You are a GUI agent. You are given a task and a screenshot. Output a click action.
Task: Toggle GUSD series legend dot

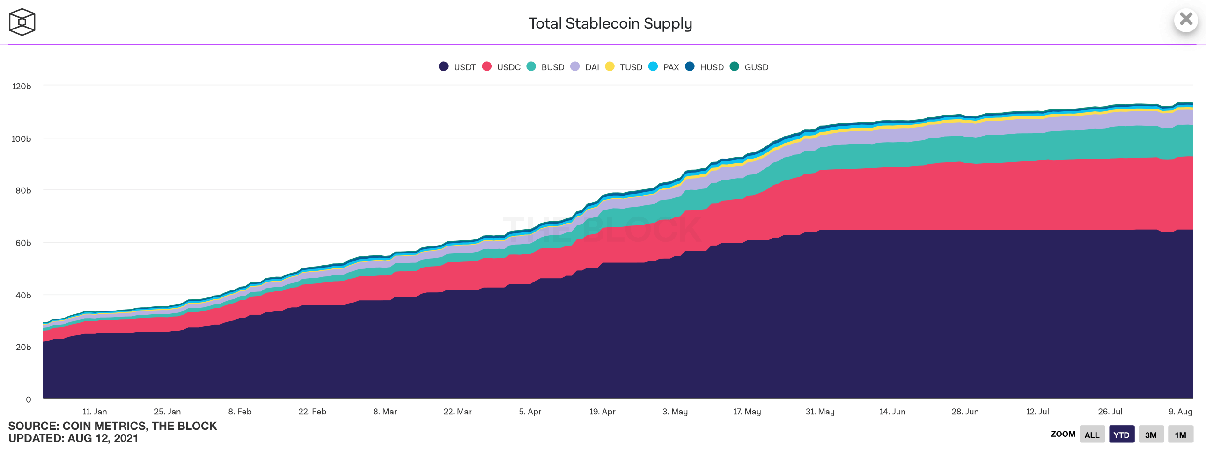(x=735, y=66)
